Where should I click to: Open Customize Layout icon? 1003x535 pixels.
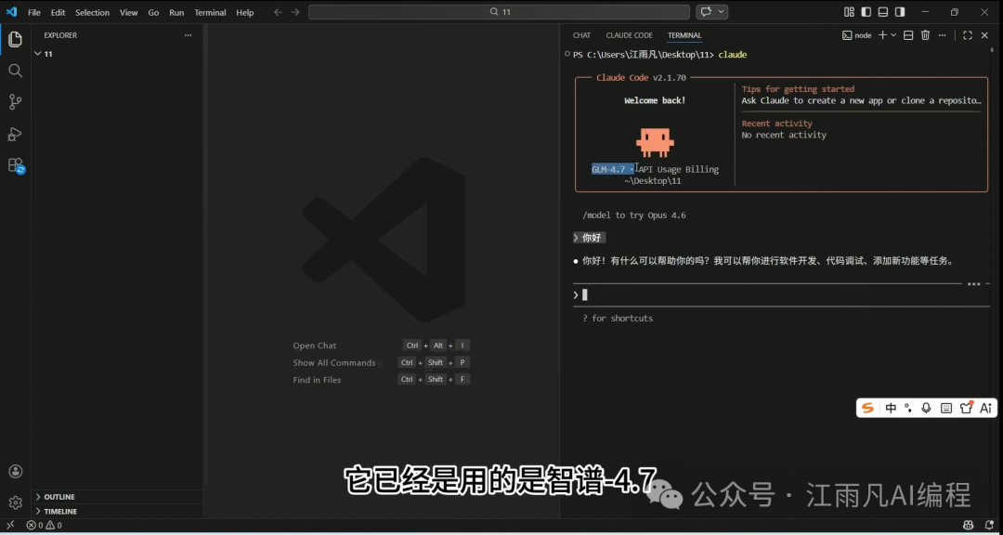[849, 11]
